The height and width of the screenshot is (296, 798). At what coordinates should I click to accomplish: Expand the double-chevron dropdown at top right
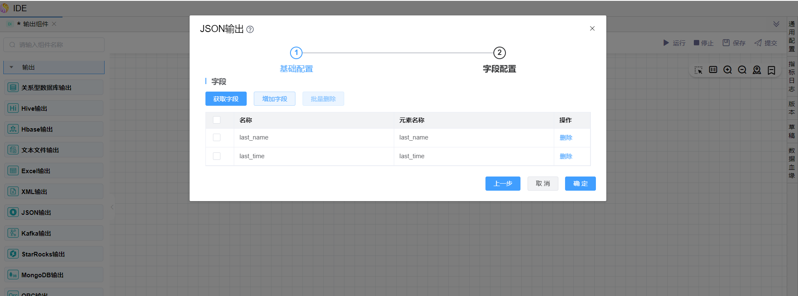click(776, 24)
